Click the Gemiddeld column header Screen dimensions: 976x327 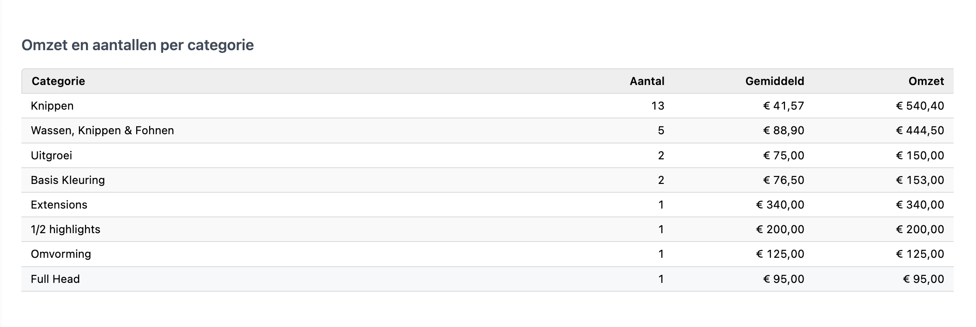(x=774, y=81)
